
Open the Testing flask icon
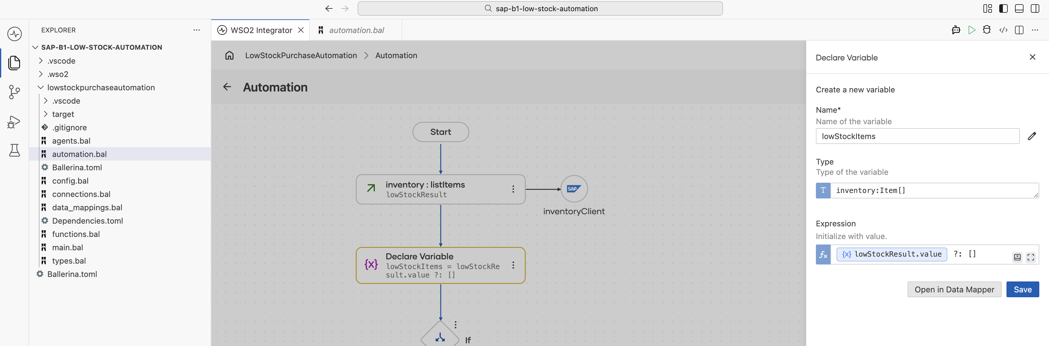(15, 151)
